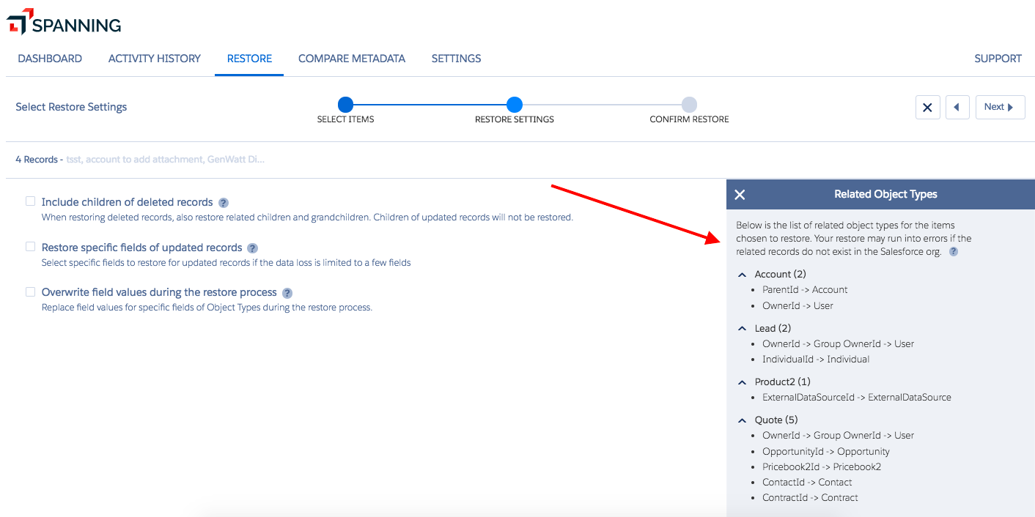Click the Next button

[x=999, y=108]
